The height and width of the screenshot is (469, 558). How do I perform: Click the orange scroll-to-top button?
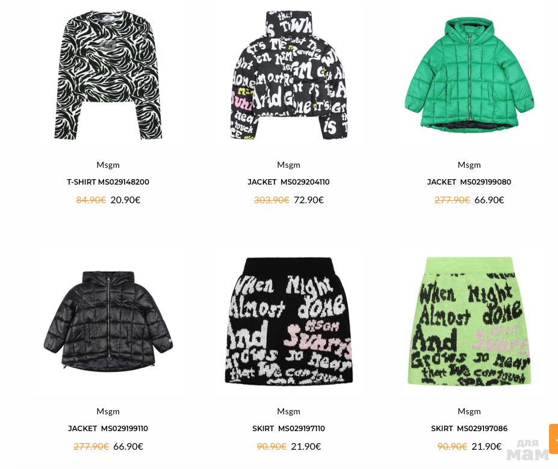click(x=554, y=438)
